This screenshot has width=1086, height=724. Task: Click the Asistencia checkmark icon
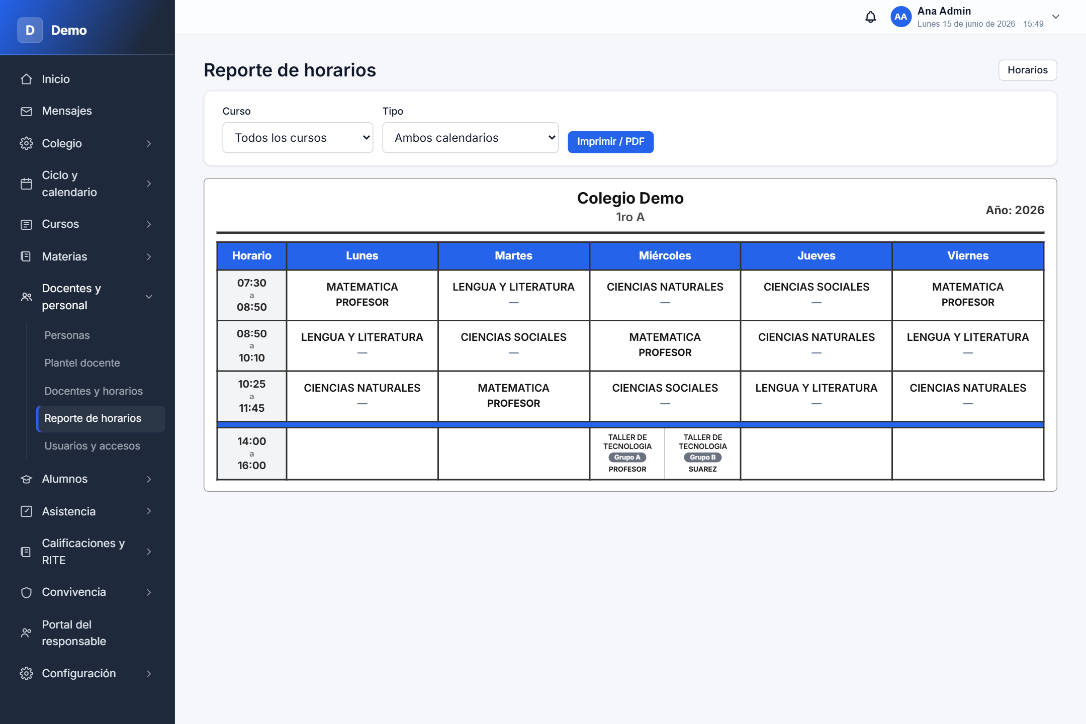pyautogui.click(x=26, y=511)
